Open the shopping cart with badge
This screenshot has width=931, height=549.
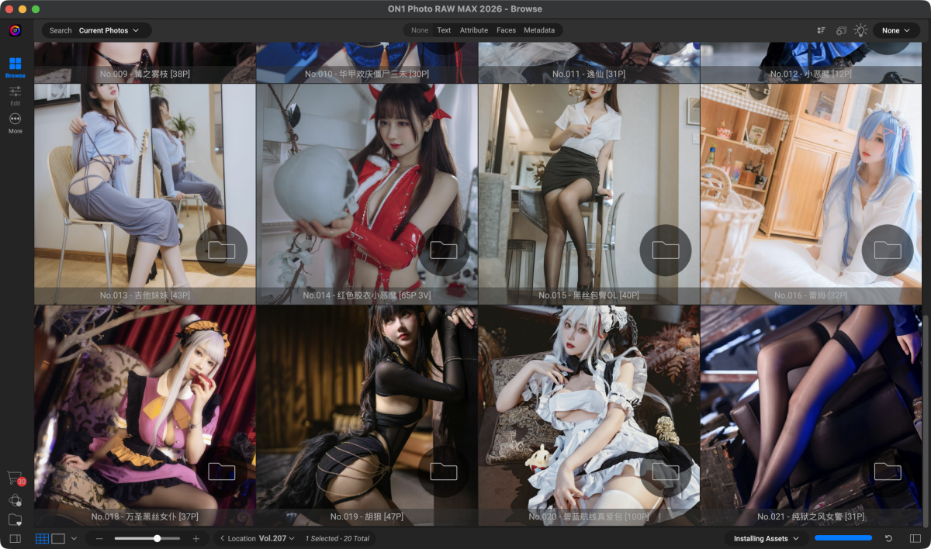pos(14,478)
